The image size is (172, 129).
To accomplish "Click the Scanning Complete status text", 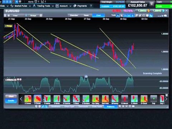I will tap(152, 73).
